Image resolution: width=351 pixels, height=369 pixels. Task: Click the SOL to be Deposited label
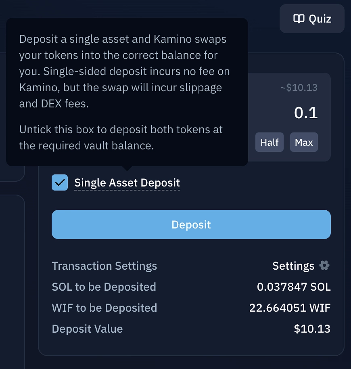[104, 287]
